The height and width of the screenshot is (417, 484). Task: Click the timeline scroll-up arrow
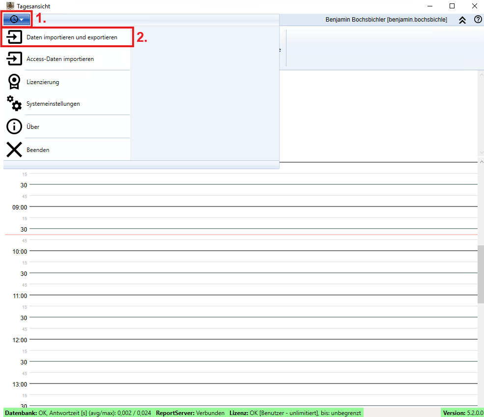(481, 162)
